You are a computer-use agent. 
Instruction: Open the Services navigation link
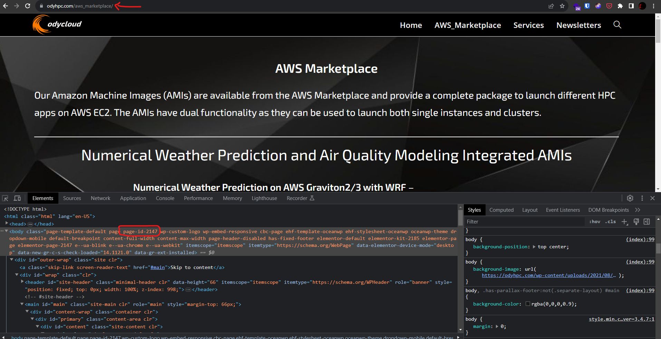coord(528,25)
